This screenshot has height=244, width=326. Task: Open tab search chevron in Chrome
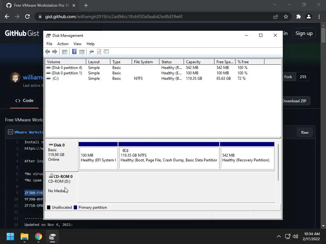click(275, 4)
